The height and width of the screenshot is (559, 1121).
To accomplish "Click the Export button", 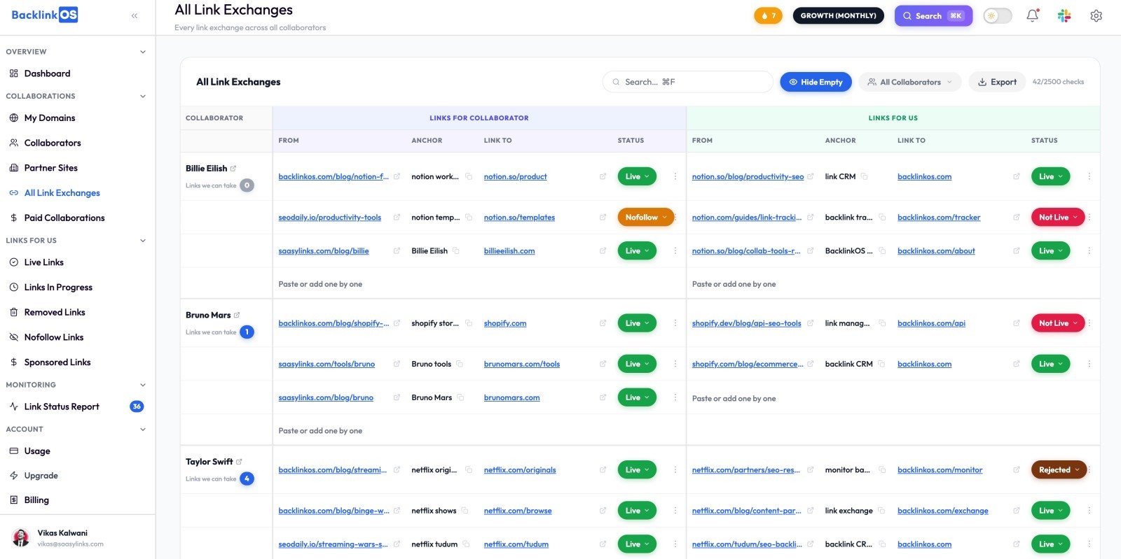I will pos(997,82).
